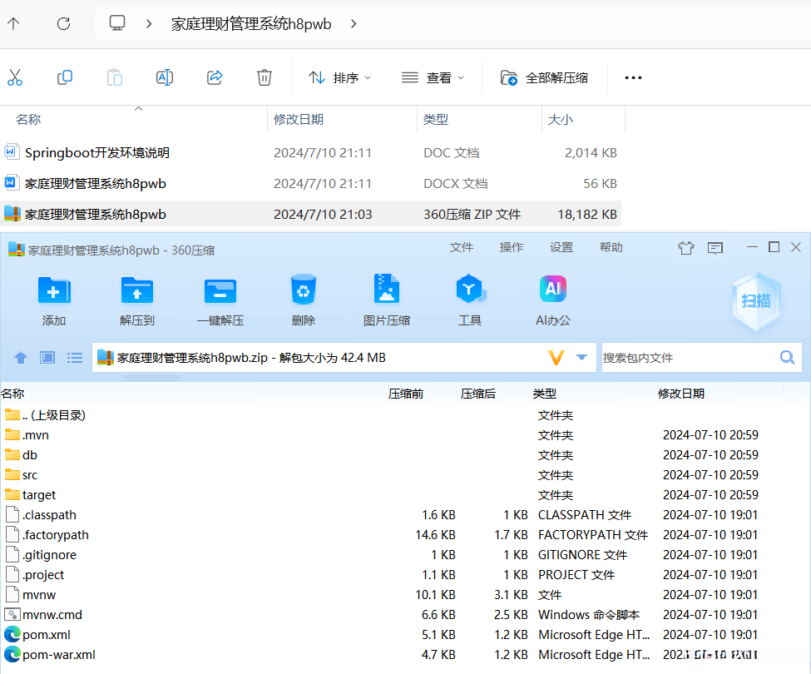Sort archive list by 修改日期 column

tap(681, 394)
